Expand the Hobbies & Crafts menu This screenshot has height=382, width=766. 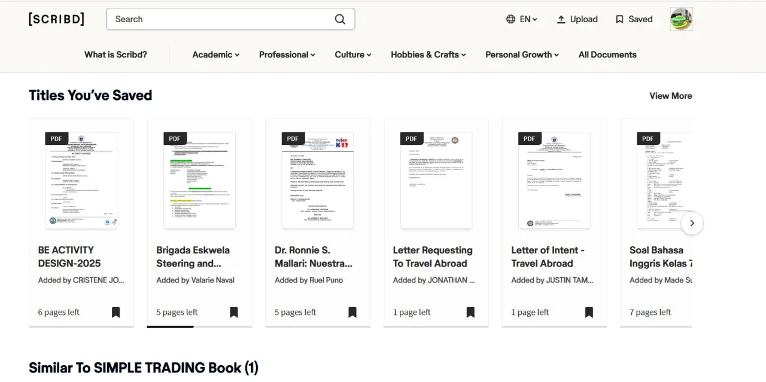click(x=428, y=54)
